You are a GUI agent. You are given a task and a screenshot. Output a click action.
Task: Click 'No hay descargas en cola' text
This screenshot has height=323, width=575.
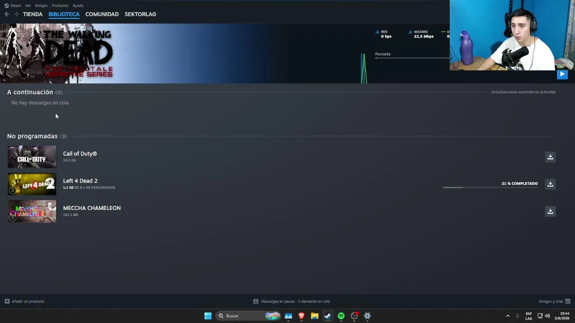click(40, 103)
